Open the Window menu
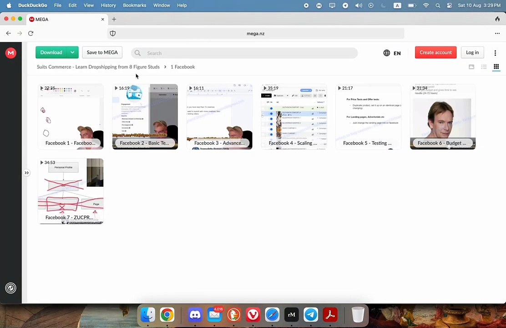Image resolution: width=506 pixels, height=328 pixels. pyautogui.click(x=162, y=5)
